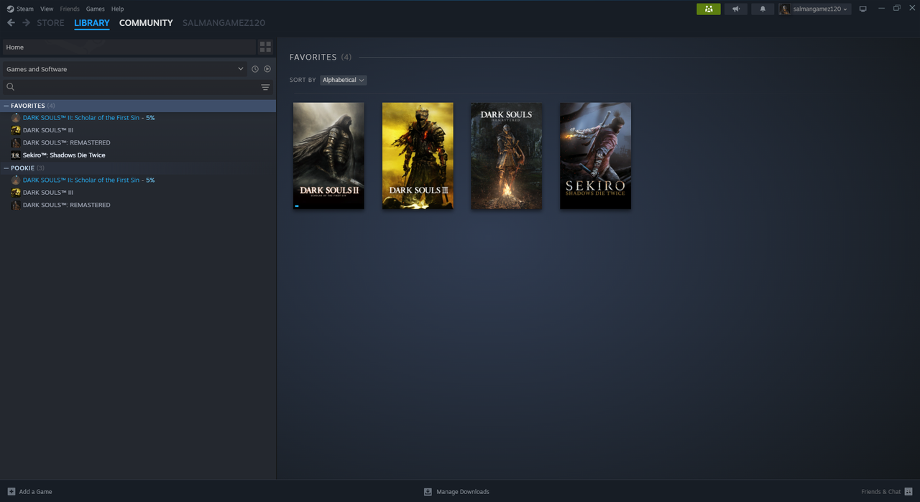Viewport: 920px width, 502px height.
Task: Switch to the STORE tab
Action: pos(50,23)
